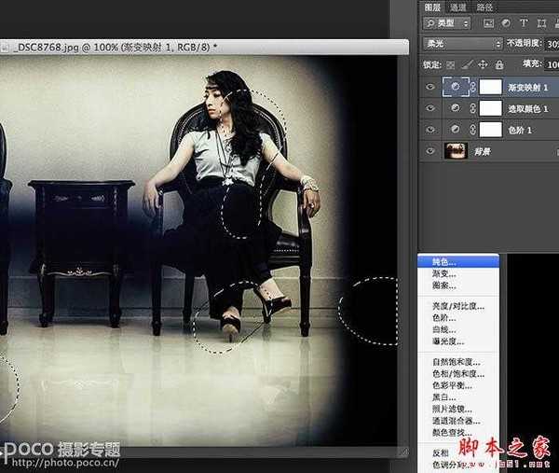Click the pixel layer filter icon
Image resolution: width=559 pixels, height=473 pixels.
(x=490, y=21)
